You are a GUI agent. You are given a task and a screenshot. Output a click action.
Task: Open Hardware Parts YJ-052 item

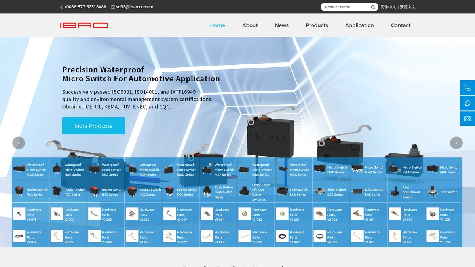[x=331, y=214]
